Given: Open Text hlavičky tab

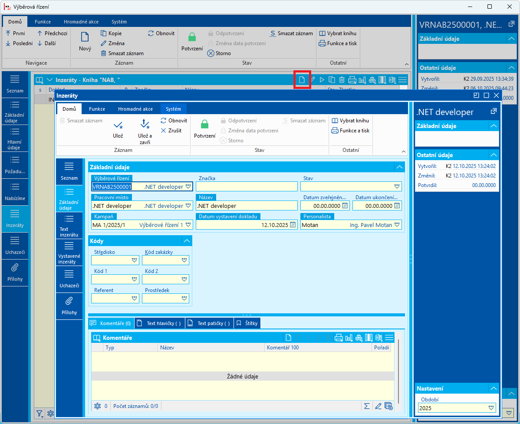Looking at the screenshot, I should (x=160, y=323).
